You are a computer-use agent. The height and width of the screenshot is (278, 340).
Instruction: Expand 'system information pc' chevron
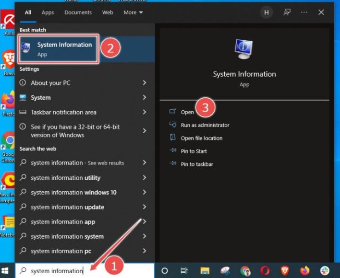click(x=145, y=251)
